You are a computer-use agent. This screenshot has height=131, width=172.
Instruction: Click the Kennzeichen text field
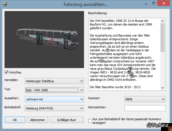click(145, 108)
